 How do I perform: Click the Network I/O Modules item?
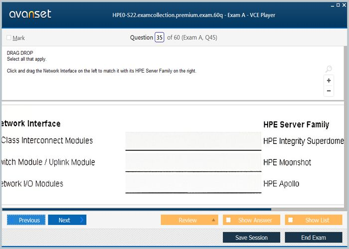pos(32,184)
